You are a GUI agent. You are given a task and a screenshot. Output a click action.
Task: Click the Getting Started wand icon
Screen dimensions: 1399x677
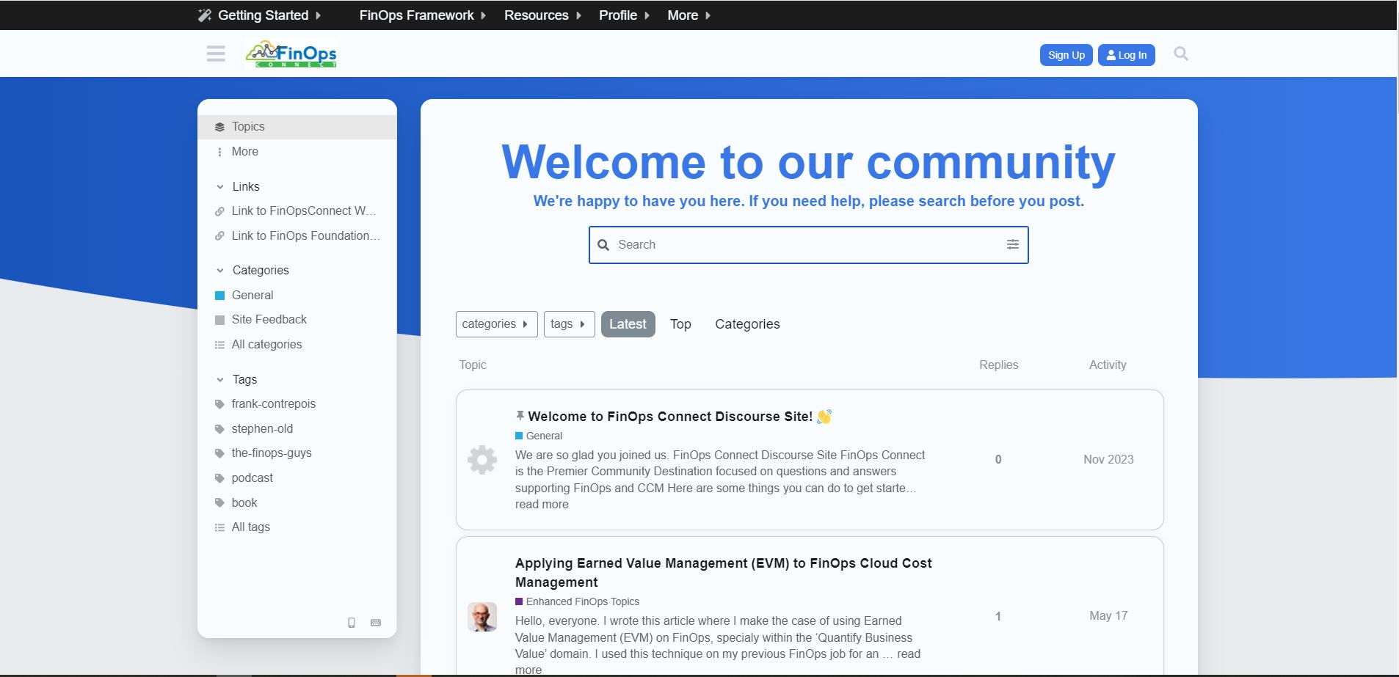point(205,15)
